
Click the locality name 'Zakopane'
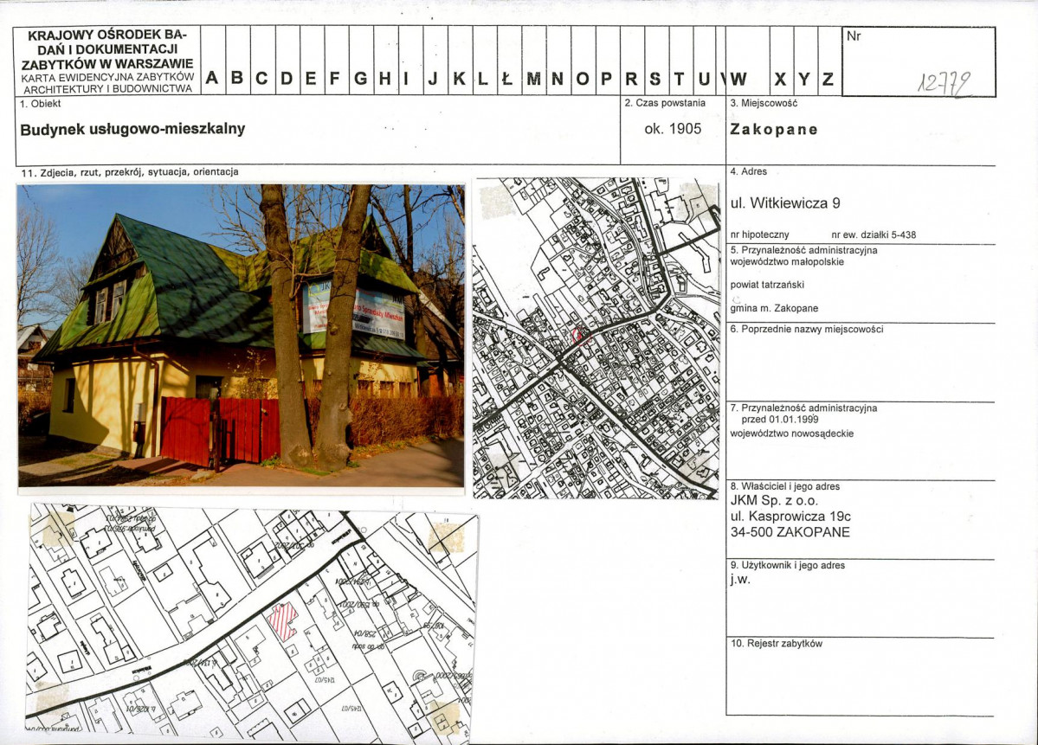(774, 130)
